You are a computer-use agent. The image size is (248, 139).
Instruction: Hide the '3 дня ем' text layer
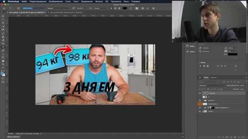200,93
